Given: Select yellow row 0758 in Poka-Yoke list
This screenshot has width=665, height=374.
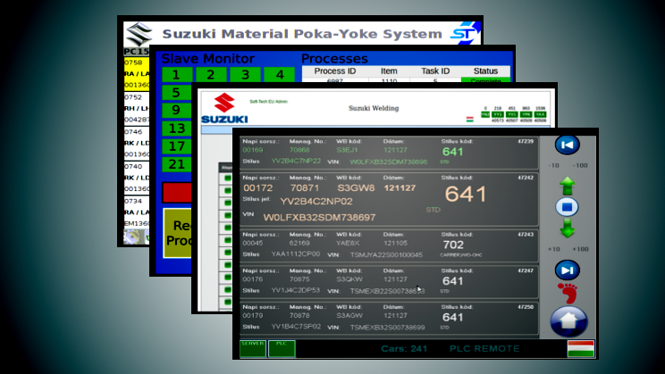Looking at the screenshot, I should 137,74.
